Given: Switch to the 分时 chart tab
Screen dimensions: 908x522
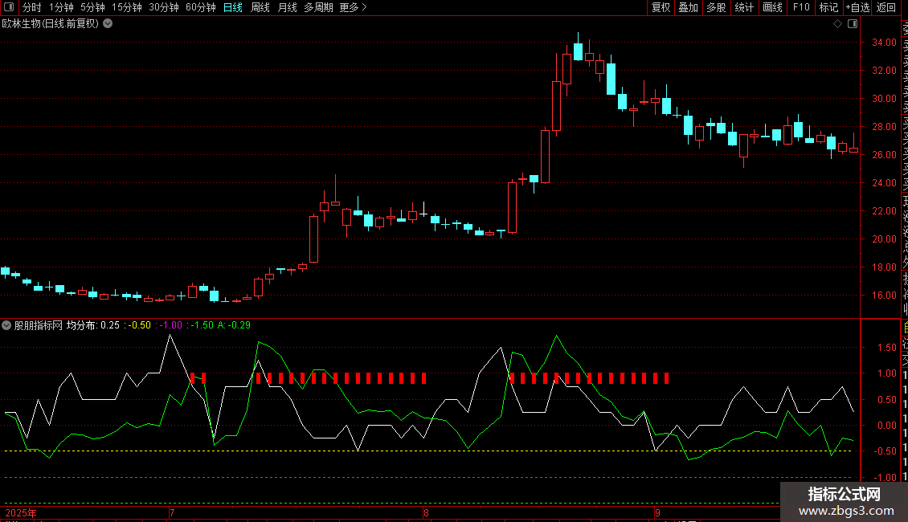Looking at the screenshot, I should pos(32,7).
